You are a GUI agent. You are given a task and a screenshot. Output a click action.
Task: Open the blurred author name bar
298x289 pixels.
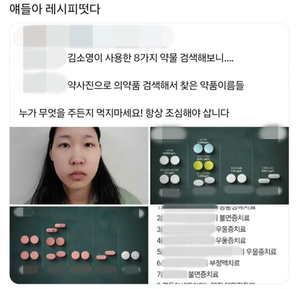click(x=93, y=36)
